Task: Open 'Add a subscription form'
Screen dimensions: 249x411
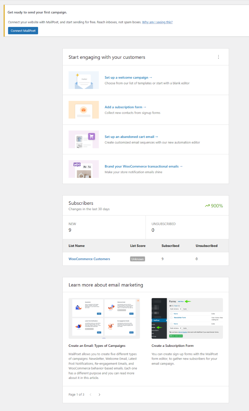Action: [125, 107]
